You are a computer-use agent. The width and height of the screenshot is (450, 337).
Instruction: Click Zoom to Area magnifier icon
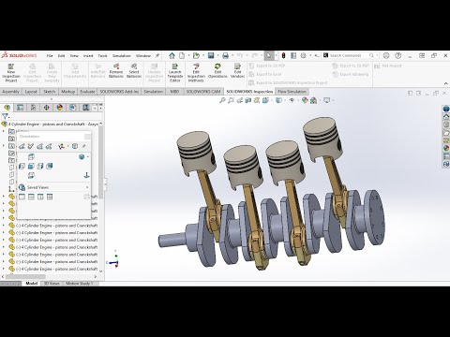pyautogui.click(x=231, y=100)
